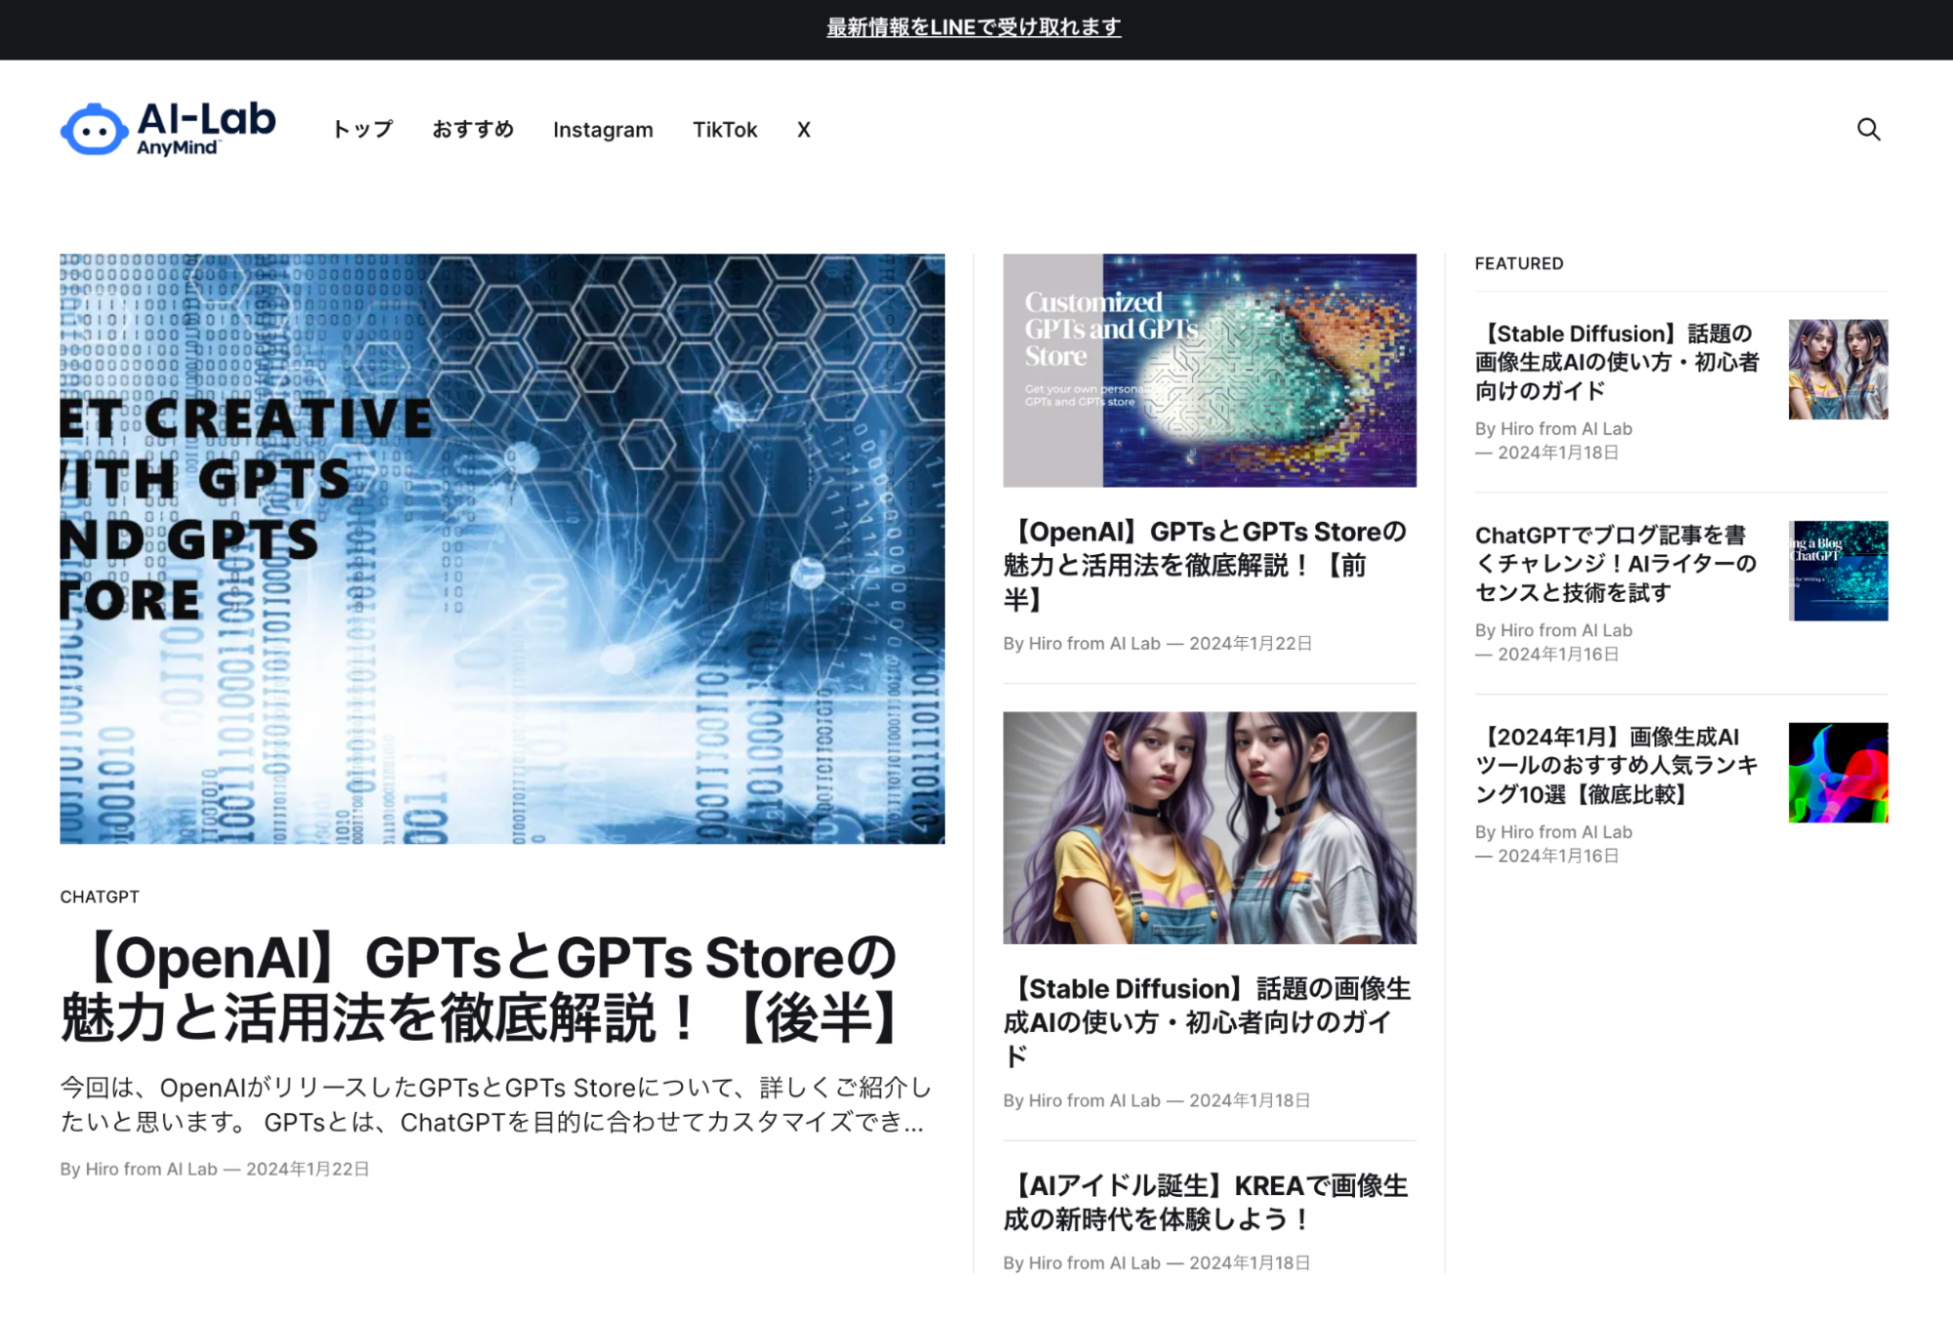Open center Stable Diffusion guide article title

[1207, 1022]
